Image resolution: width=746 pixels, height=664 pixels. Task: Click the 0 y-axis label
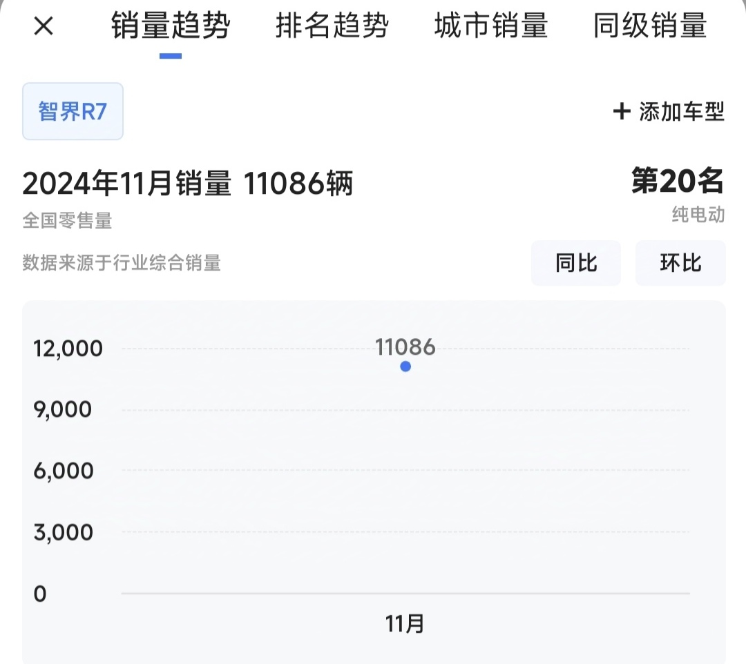(x=40, y=594)
